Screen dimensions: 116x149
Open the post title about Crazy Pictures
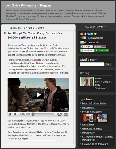tap(35, 36)
